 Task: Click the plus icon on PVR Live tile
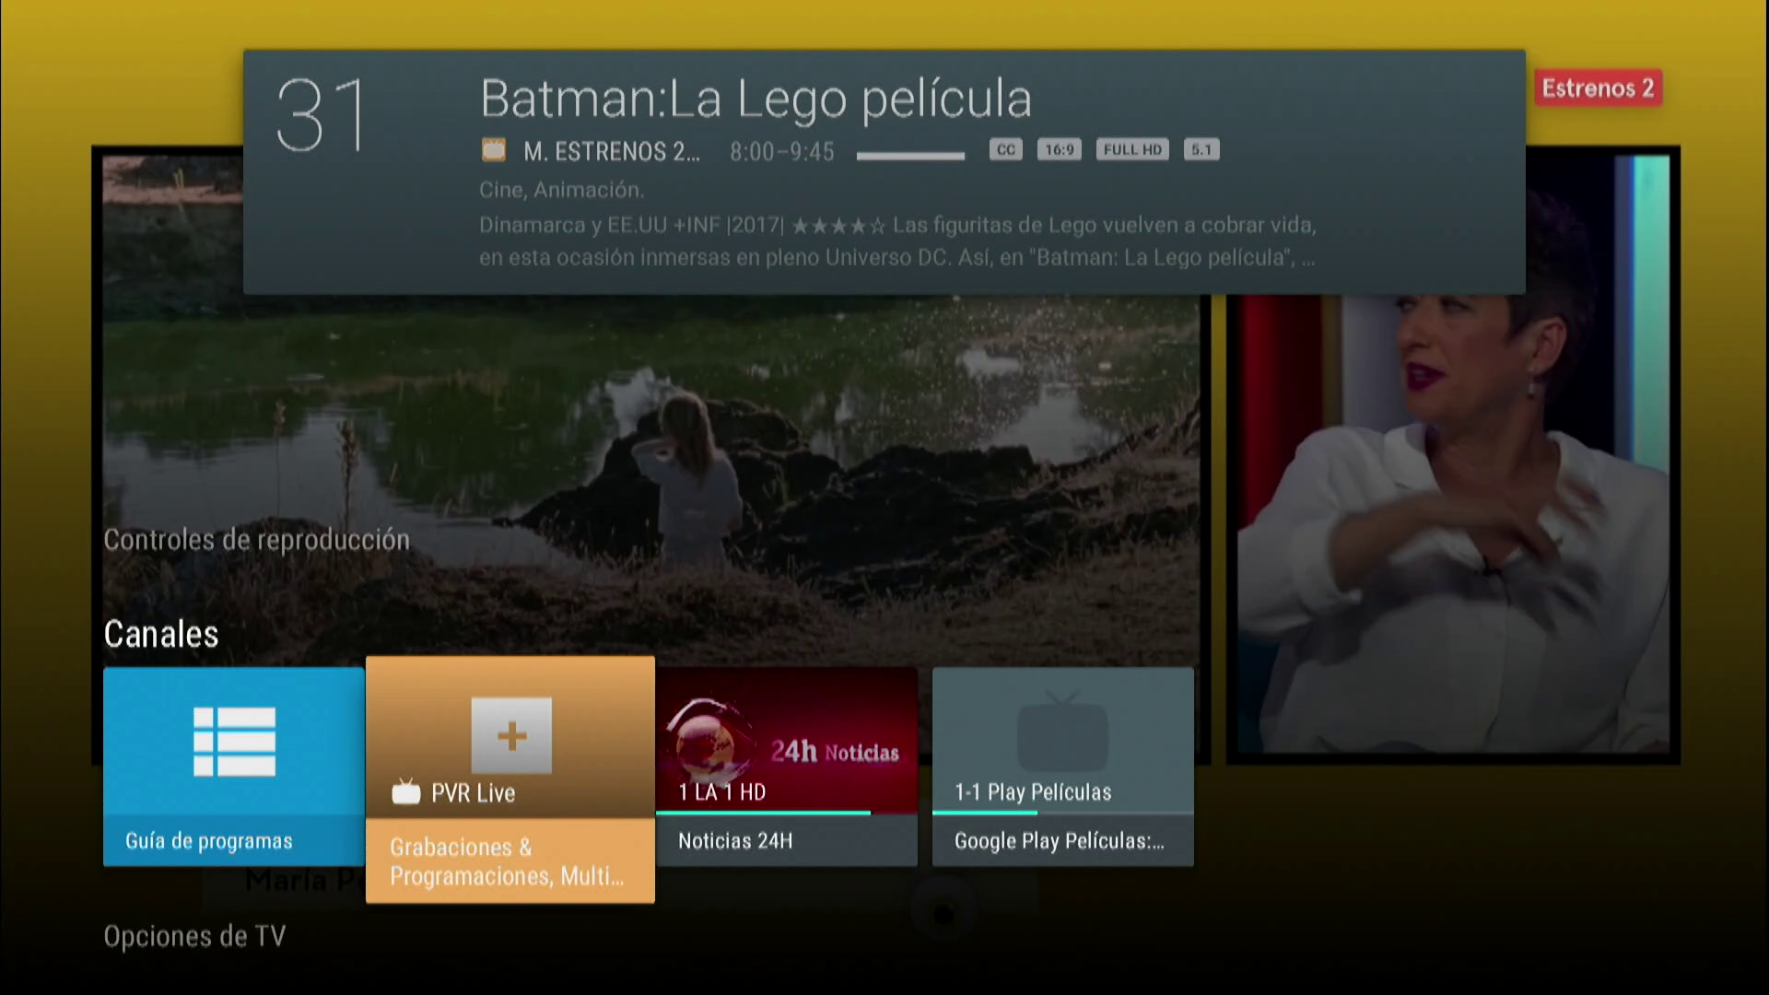[x=511, y=735]
